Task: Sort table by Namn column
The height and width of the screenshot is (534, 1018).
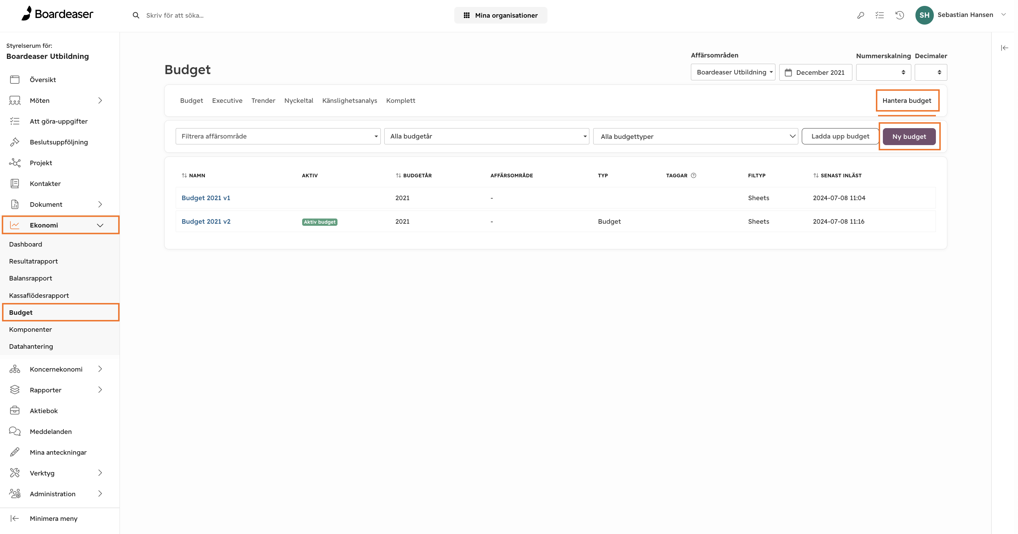Action: [x=194, y=175]
